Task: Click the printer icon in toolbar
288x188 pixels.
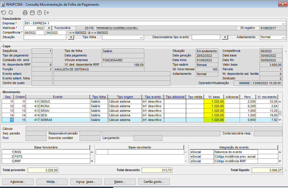Action: tap(25, 13)
